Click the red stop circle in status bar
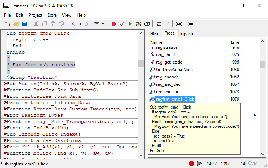The image size is (268, 168). coord(191,164)
